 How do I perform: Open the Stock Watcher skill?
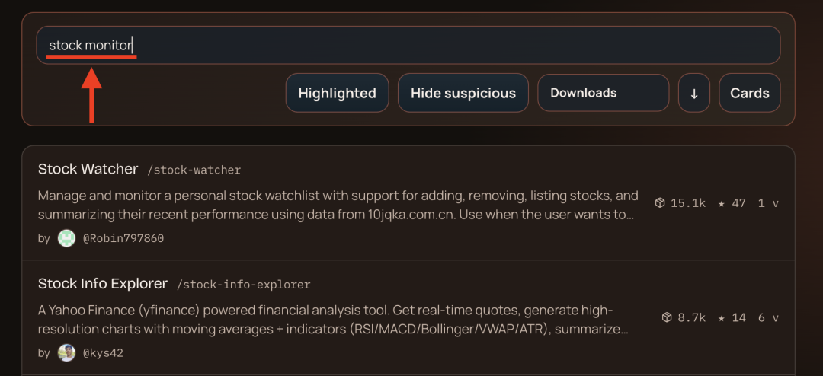coord(88,169)
